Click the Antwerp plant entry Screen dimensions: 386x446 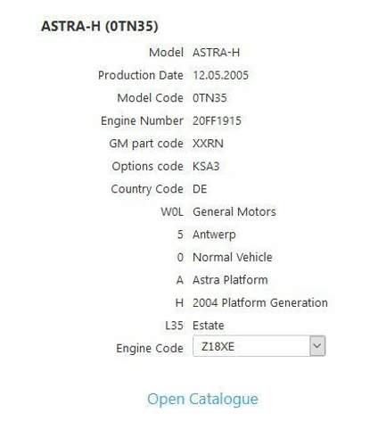(x=214, y=235)
